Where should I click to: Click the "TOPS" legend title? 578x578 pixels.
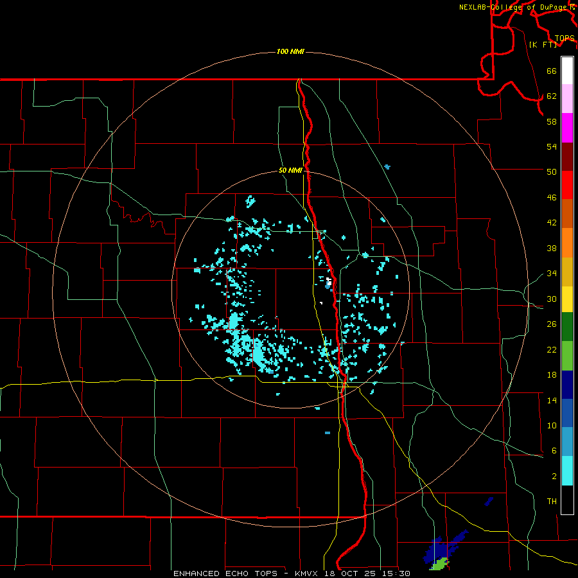(x=565, y=39)
